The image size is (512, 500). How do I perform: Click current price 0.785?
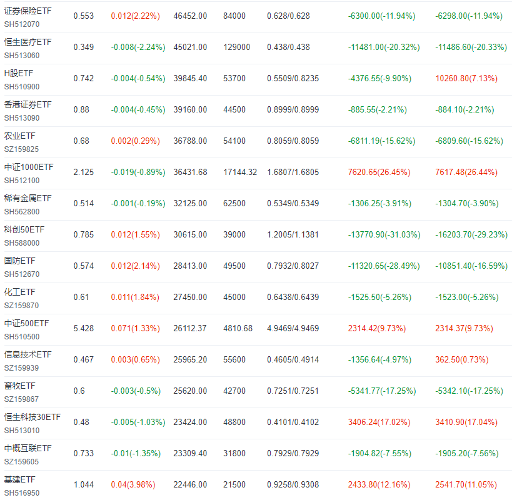[x=84, y=234]
